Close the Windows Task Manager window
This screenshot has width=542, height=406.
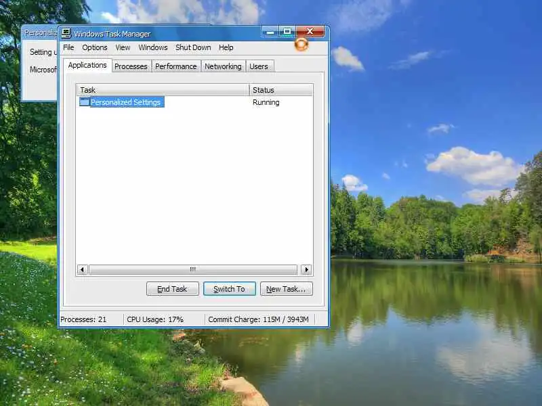310,32
